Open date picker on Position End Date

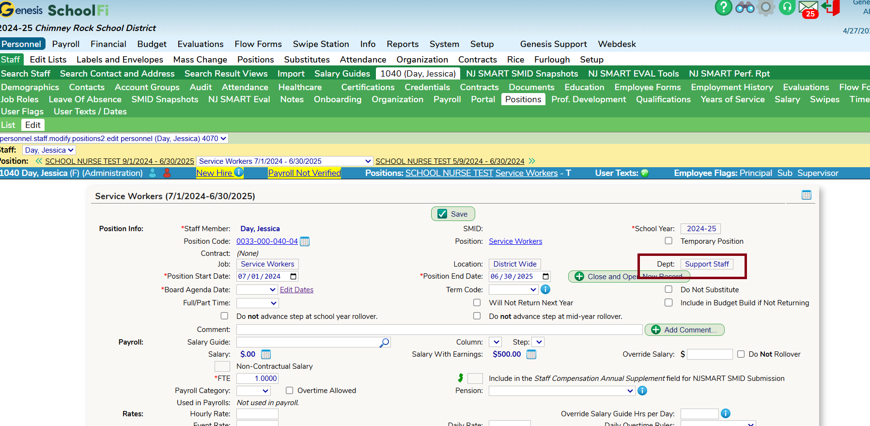(546, 276)
